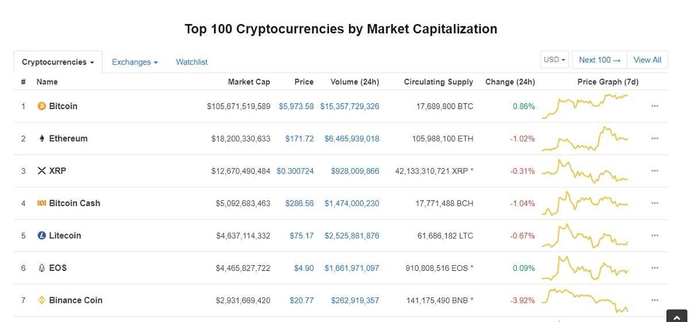The width and height of the screenshot is (690, 322).
Task: Click the Binance Coin logo icon
Action: tap(41, 300)
